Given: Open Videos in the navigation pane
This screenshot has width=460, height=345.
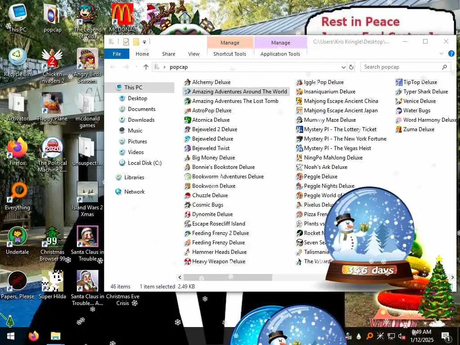Looking at the screenshot, I should coord(136,152).
